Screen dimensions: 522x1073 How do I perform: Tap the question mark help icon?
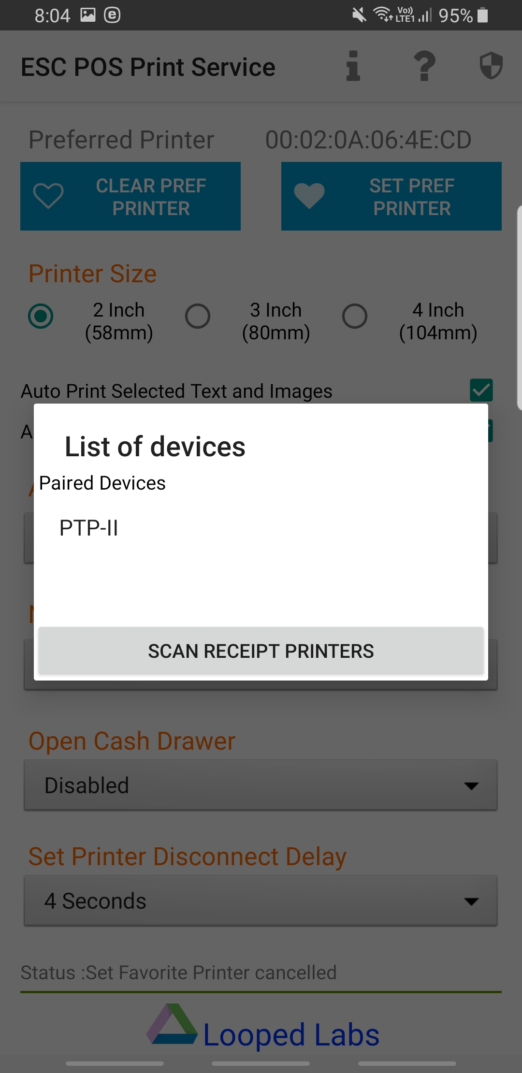point(424,66)
